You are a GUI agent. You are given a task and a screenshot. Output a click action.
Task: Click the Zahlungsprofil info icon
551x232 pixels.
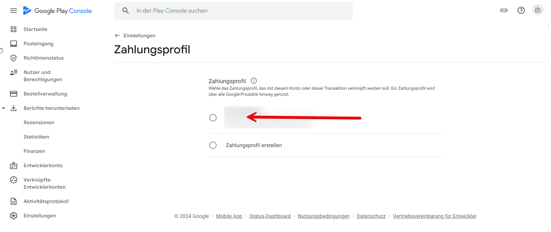pos(254,81)
